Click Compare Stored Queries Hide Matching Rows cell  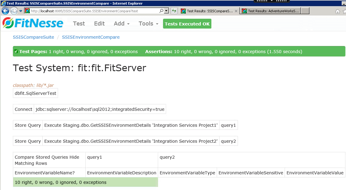[49, 160]
